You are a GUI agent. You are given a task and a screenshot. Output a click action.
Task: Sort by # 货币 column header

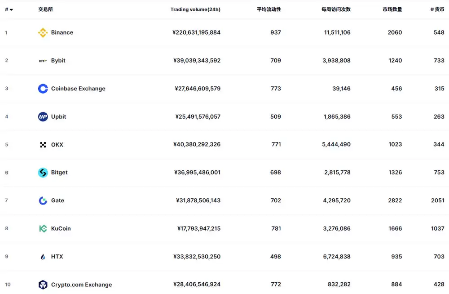(437, 9)
